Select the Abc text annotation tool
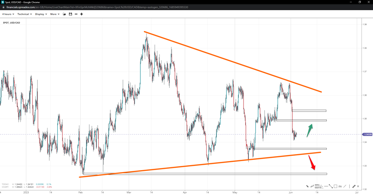Image resolution: width=373 pixels, height=195 pixels. tap(340, 186)
